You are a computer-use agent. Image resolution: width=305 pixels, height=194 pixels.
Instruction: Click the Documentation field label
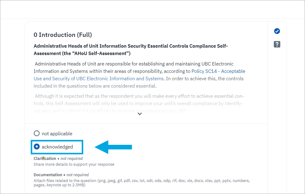coord(48,175)
